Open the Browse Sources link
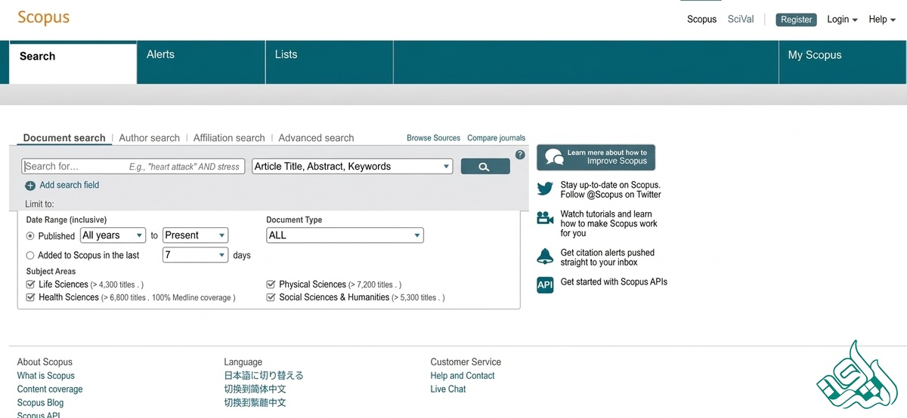 tap(433, 138)
